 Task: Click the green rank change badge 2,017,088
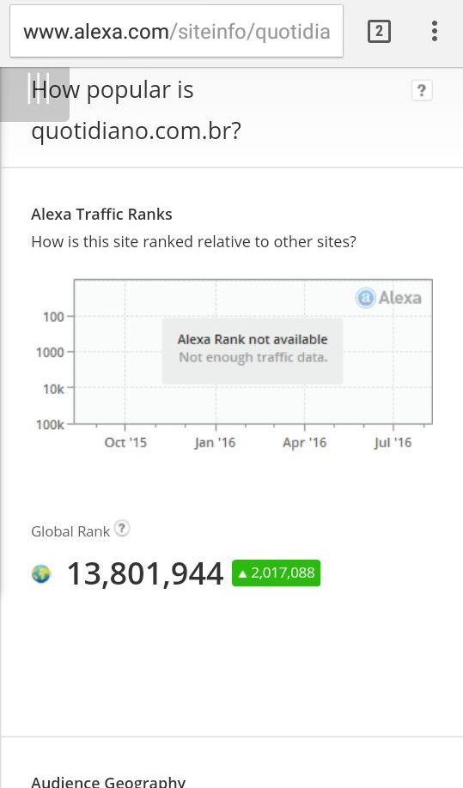click(x=276, y=573)
